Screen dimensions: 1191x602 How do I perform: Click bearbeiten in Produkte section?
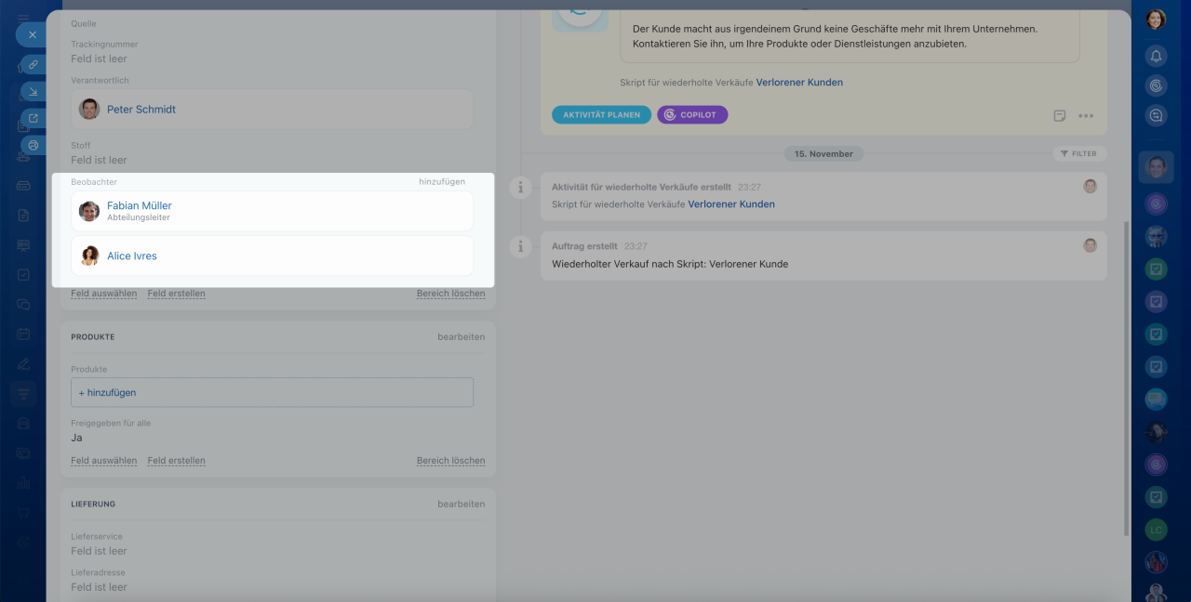[461, 337]
